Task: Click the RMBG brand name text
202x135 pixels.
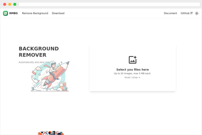Action: click(x=13, y=13)
